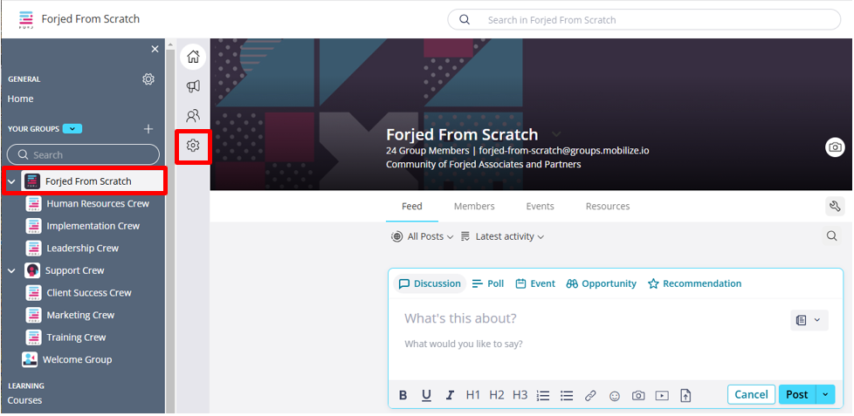Apply underline formatting
Image resolution: width=854 pixels, height=416 pixels.
pos(426,395)
